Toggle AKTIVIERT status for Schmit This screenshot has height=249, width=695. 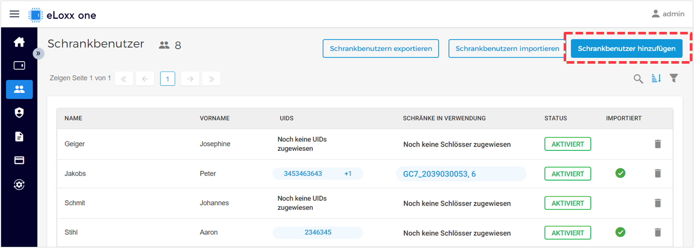point(568,203)
